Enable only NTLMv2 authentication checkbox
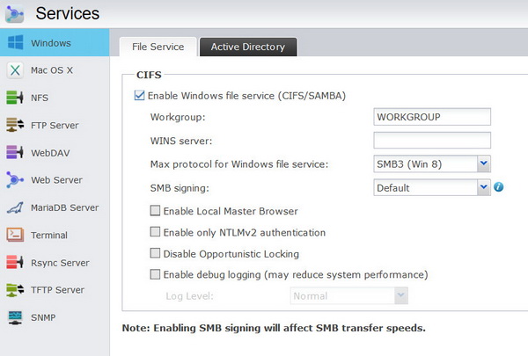528x356 pixels. point(155,232)
